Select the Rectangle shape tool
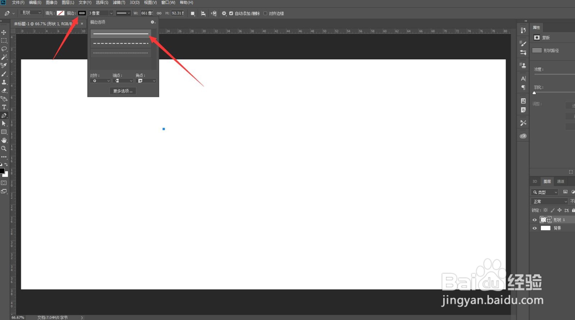The height and width of the screenshot is (320, 575). (4, 132)
